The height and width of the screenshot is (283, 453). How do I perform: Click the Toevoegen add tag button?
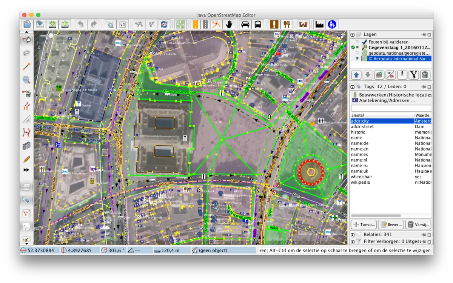364,225
